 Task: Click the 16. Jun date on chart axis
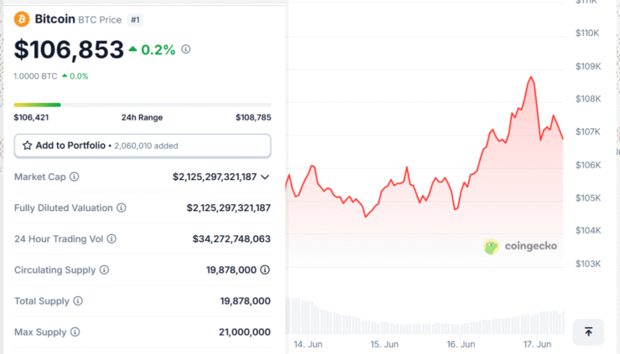coord(461,344)
